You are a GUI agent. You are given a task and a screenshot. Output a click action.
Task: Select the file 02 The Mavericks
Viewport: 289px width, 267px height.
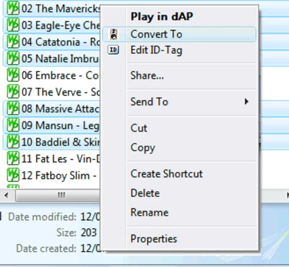coord(61,9)
